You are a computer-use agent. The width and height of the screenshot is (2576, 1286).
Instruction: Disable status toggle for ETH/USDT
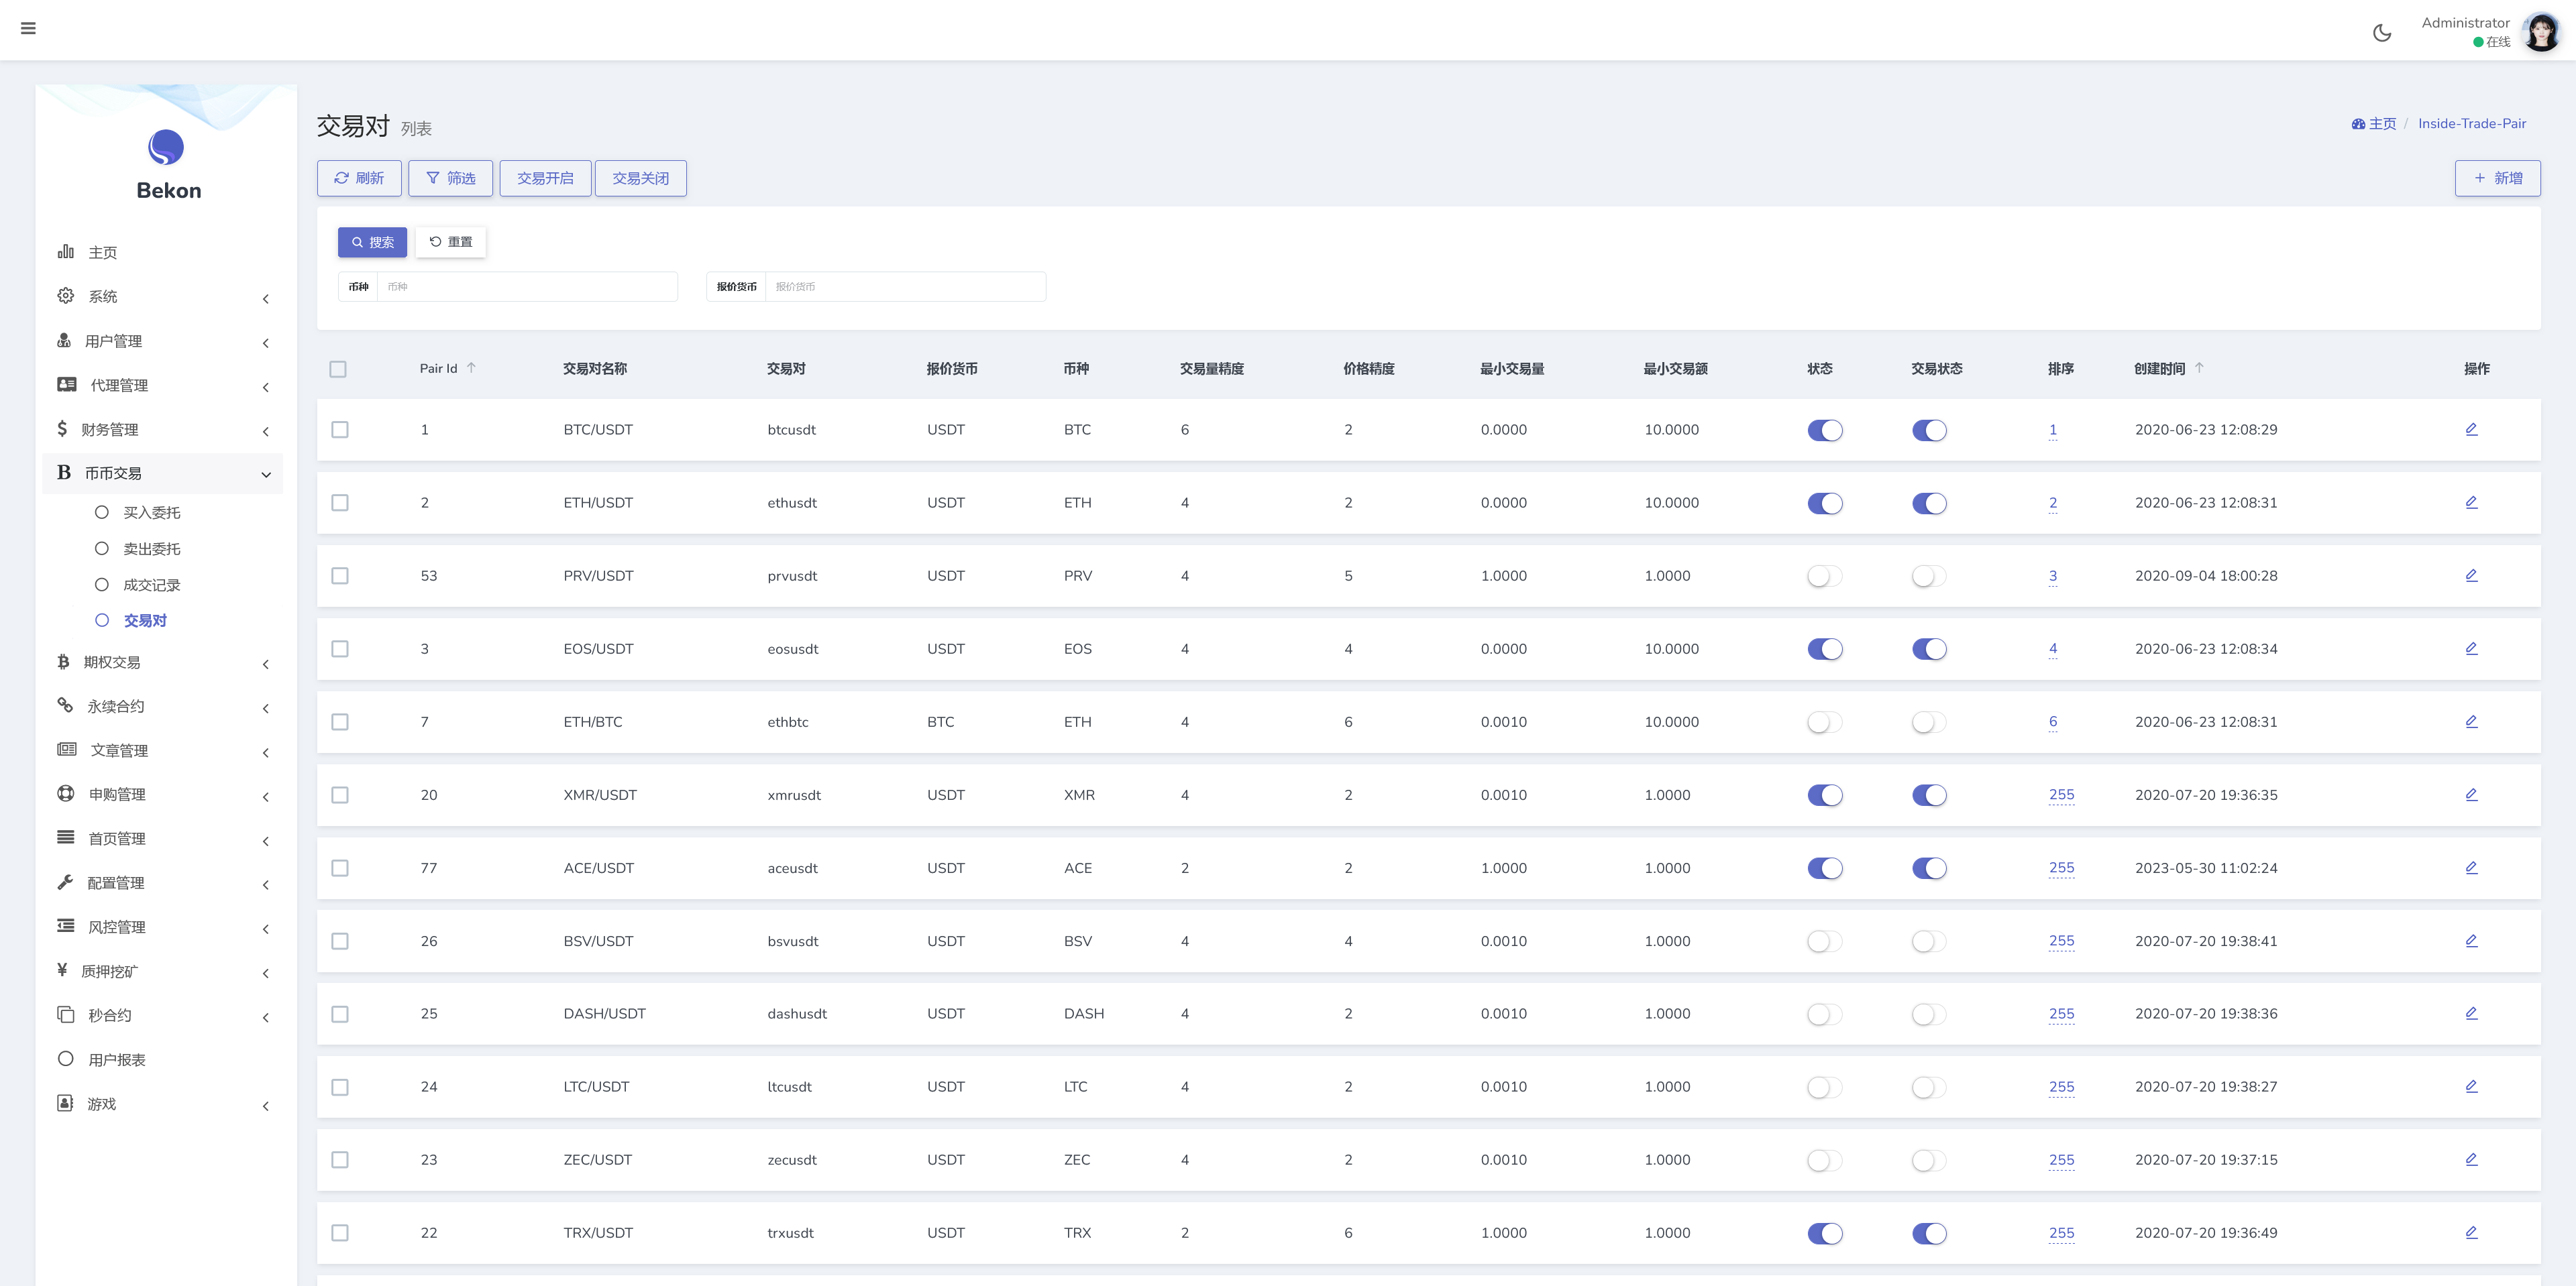tap(1824, 504)
